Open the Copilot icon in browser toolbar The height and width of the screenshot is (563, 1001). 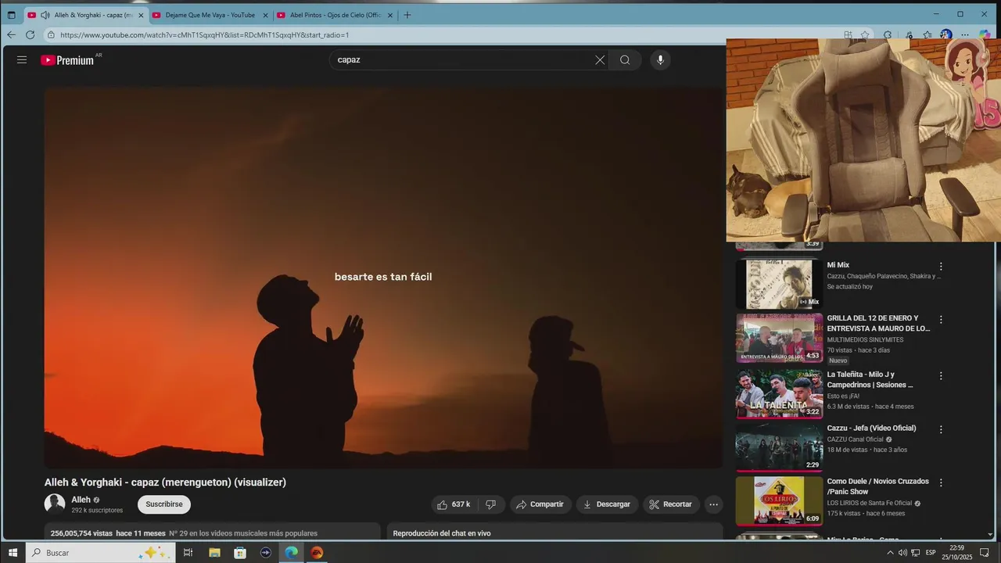[x=985, y=34]
